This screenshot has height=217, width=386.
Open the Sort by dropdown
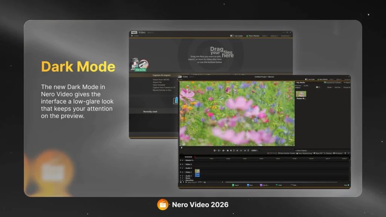coord(338,87)
